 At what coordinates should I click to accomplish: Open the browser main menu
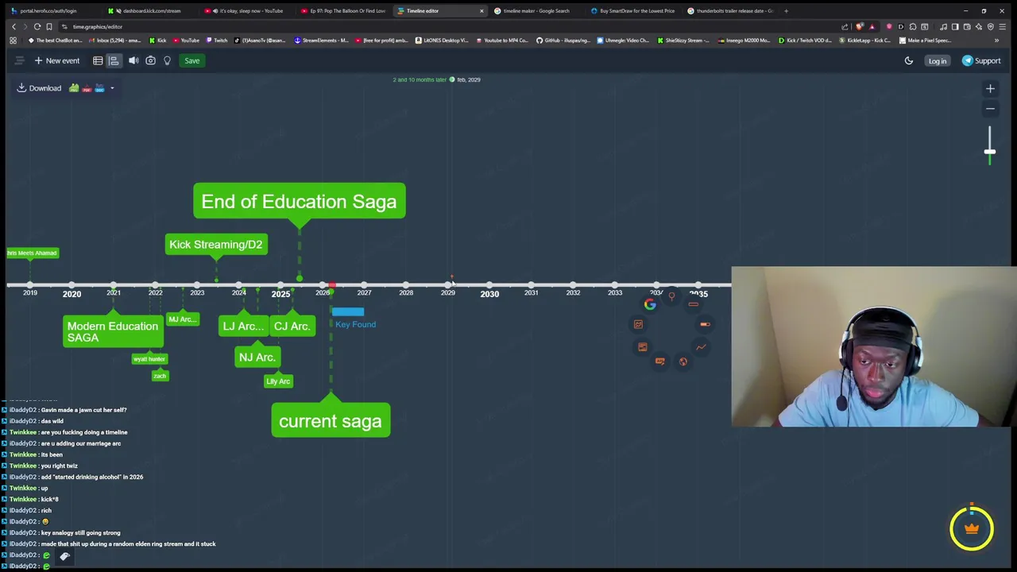tap(1003, 27)
